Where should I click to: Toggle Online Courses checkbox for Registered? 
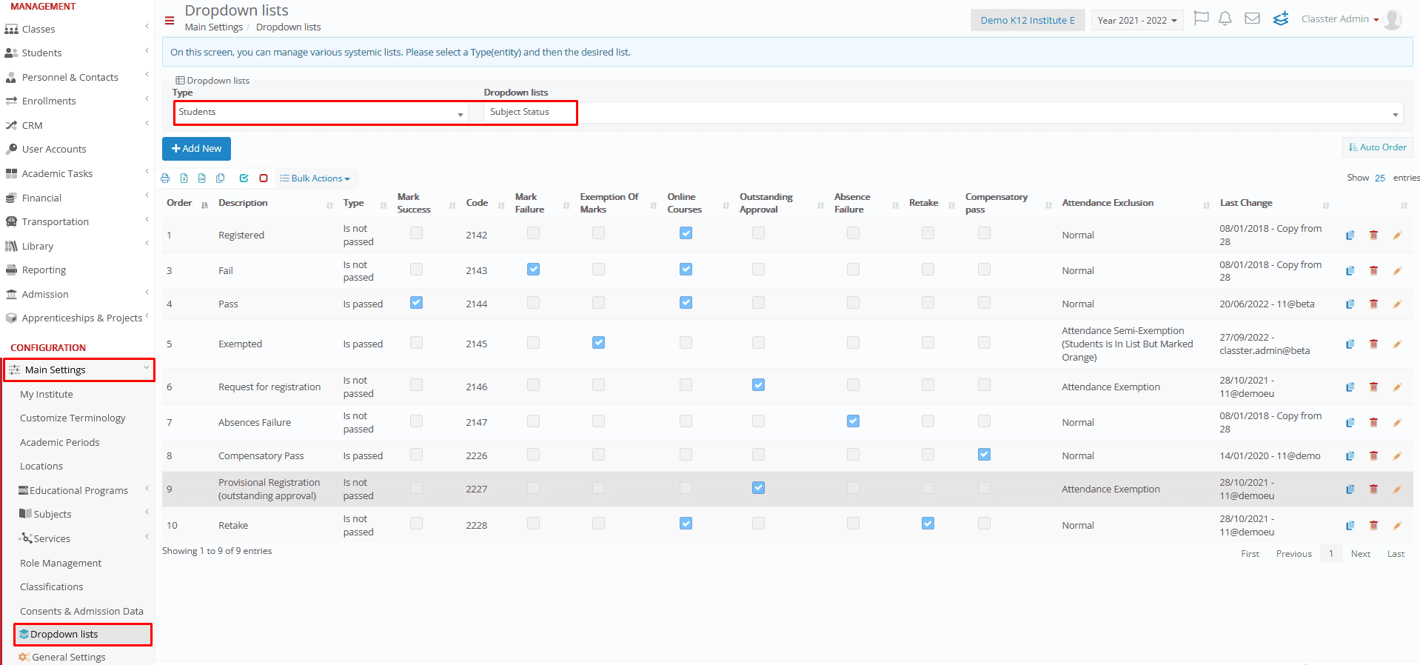686,233
